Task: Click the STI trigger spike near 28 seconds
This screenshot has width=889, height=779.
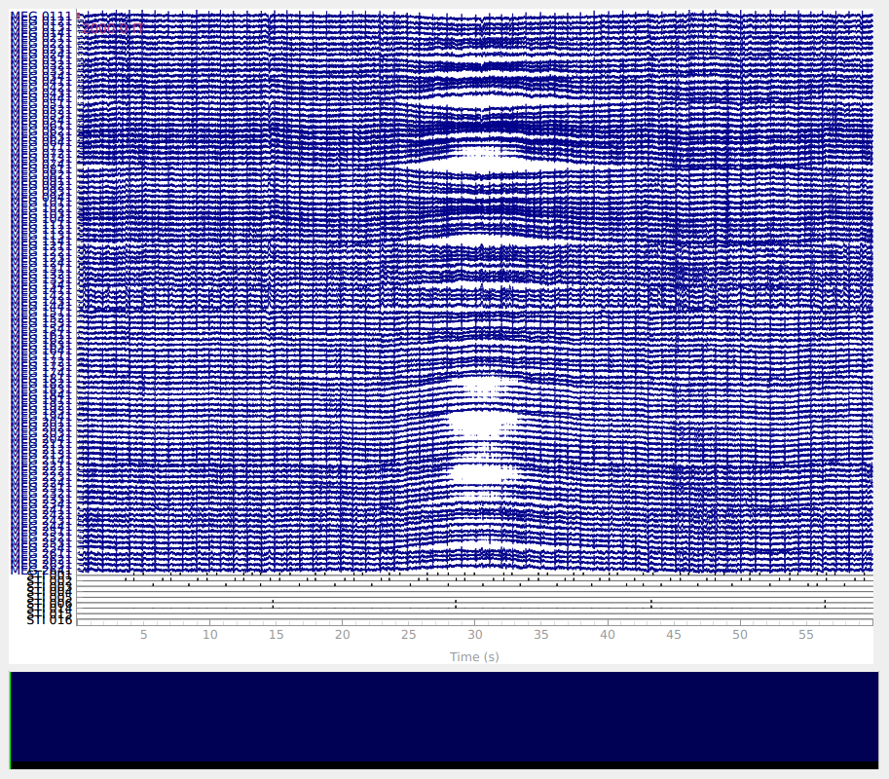Action: click(456, 604)
